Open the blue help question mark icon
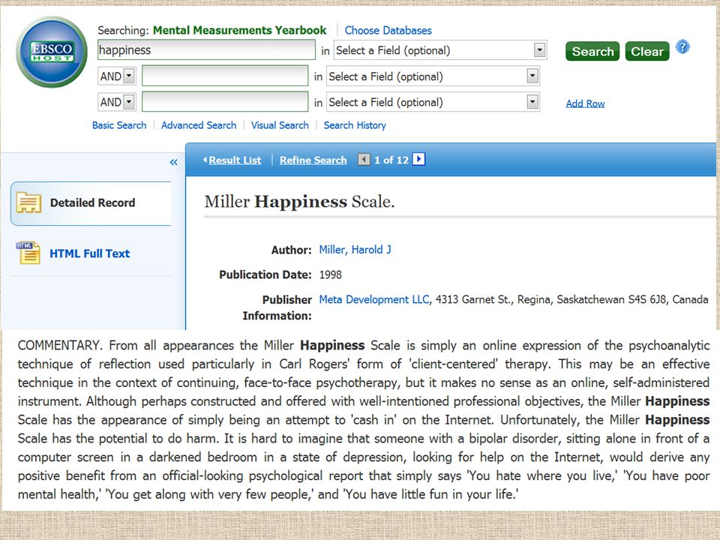This screenshot has height=540, width=720. click(682, 46)
